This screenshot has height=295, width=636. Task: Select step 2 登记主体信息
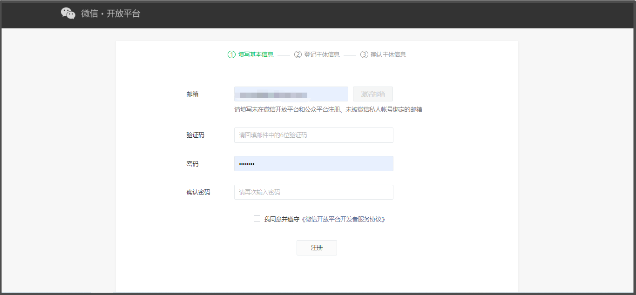click(x=317, y=54)
